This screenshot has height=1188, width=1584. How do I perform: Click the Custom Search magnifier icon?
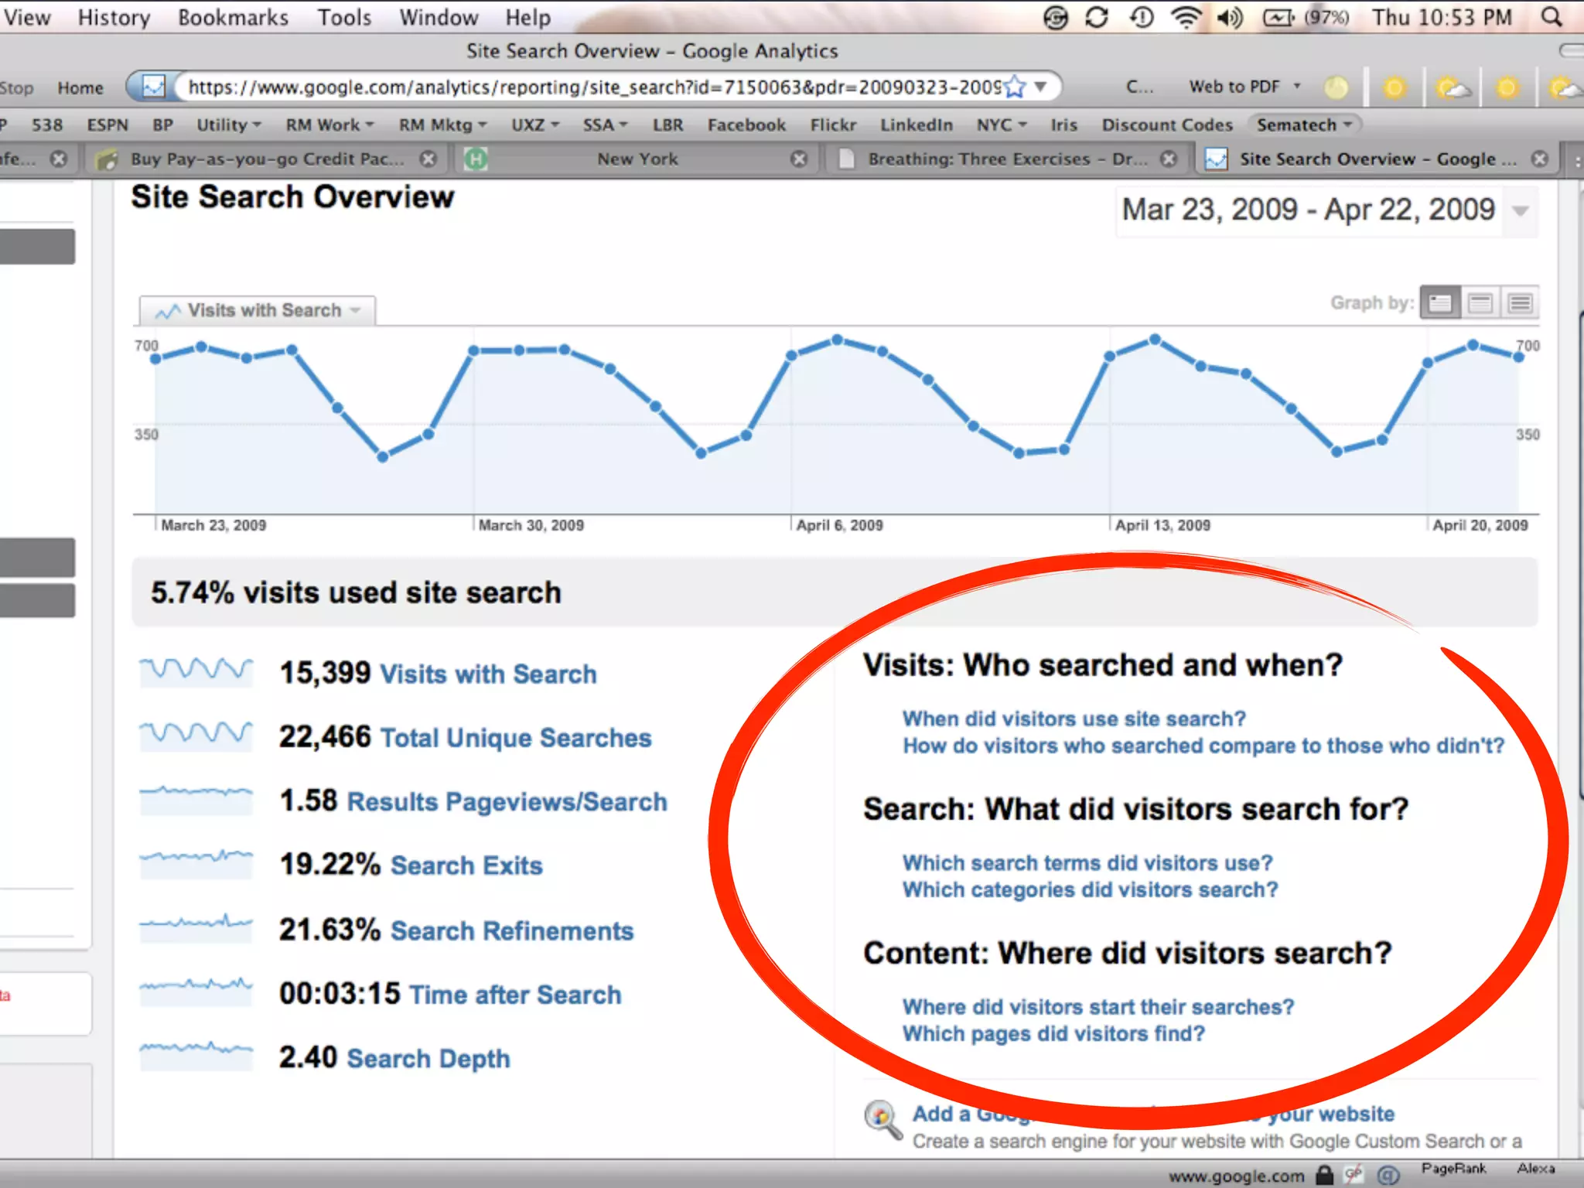pyautogui.click(x=882, y=1118)
